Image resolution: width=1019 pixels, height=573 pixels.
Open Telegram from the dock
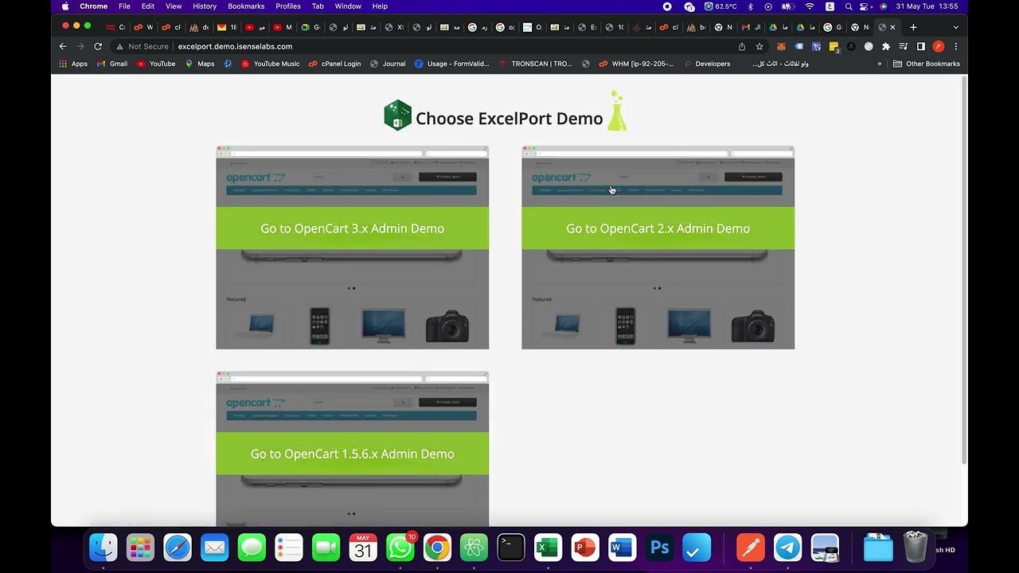coord(788,548)
